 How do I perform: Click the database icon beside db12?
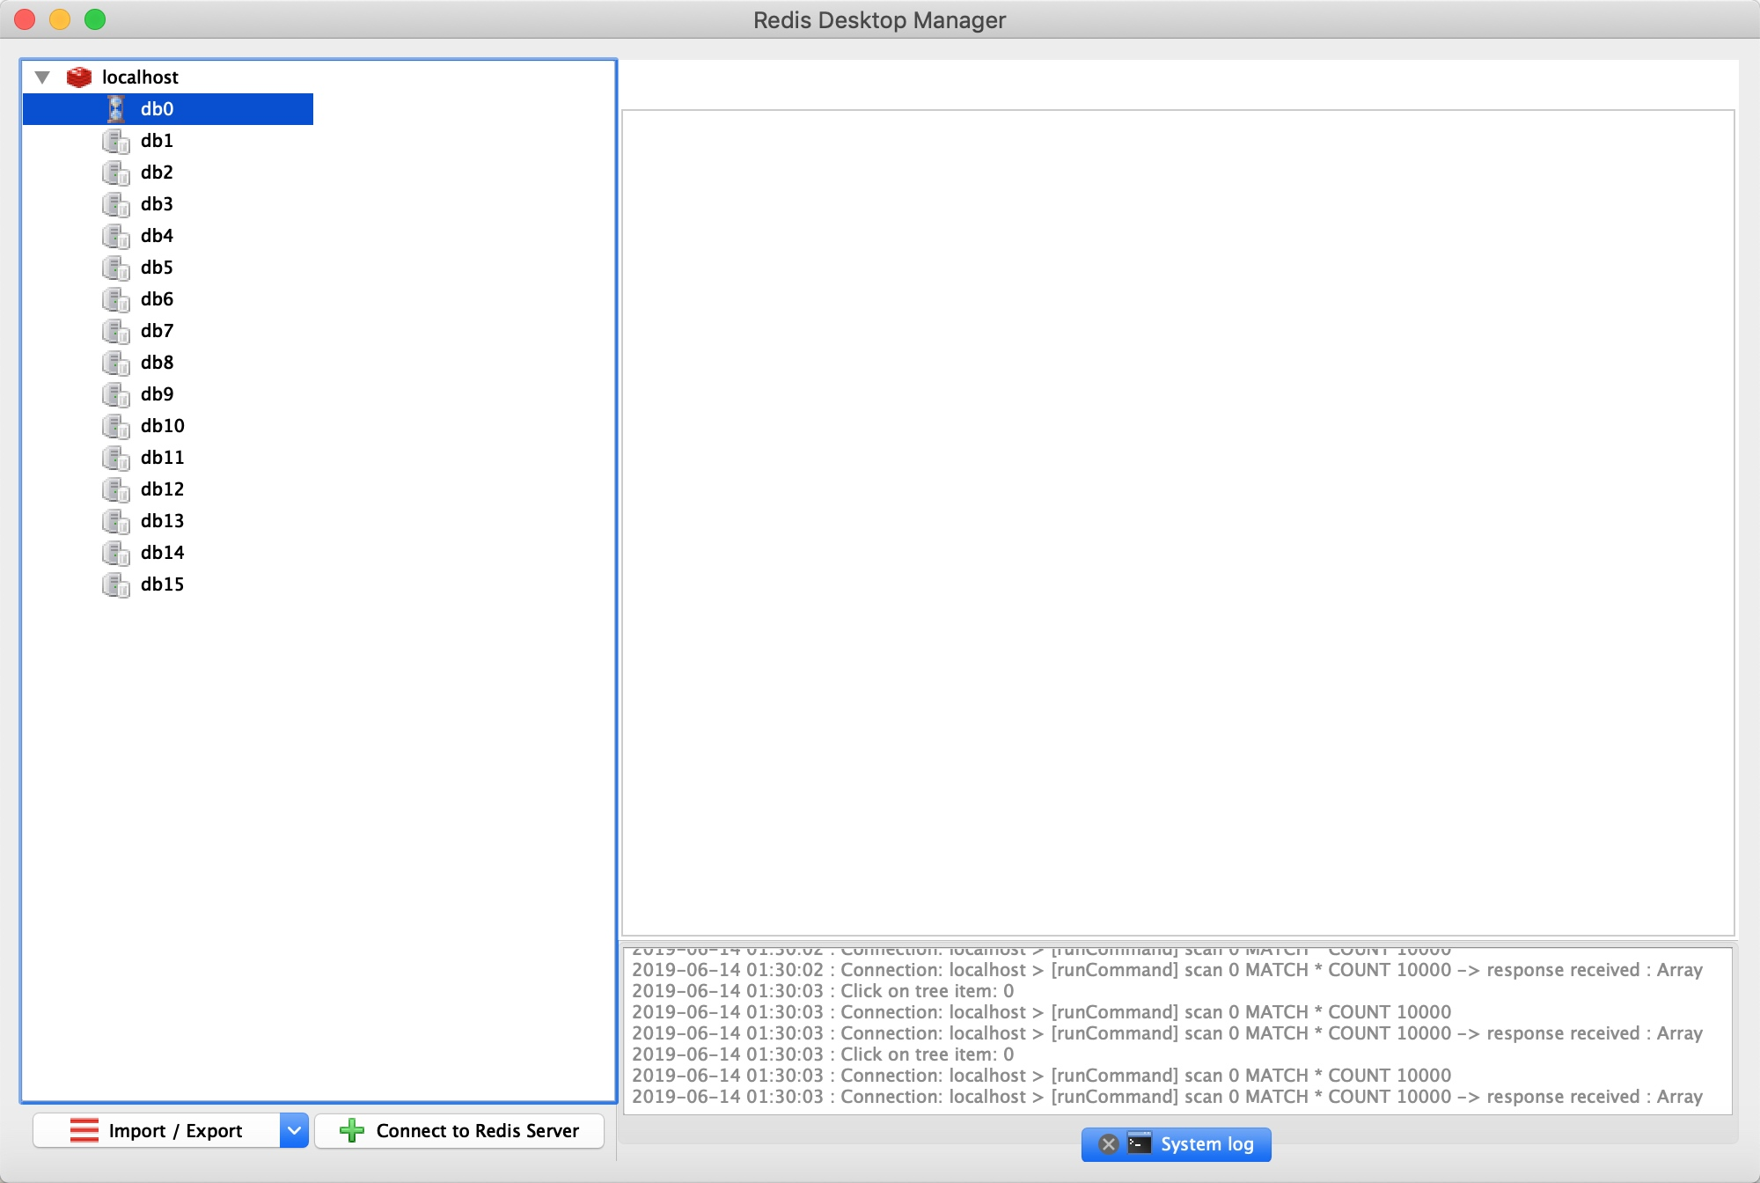coord(115,489)
